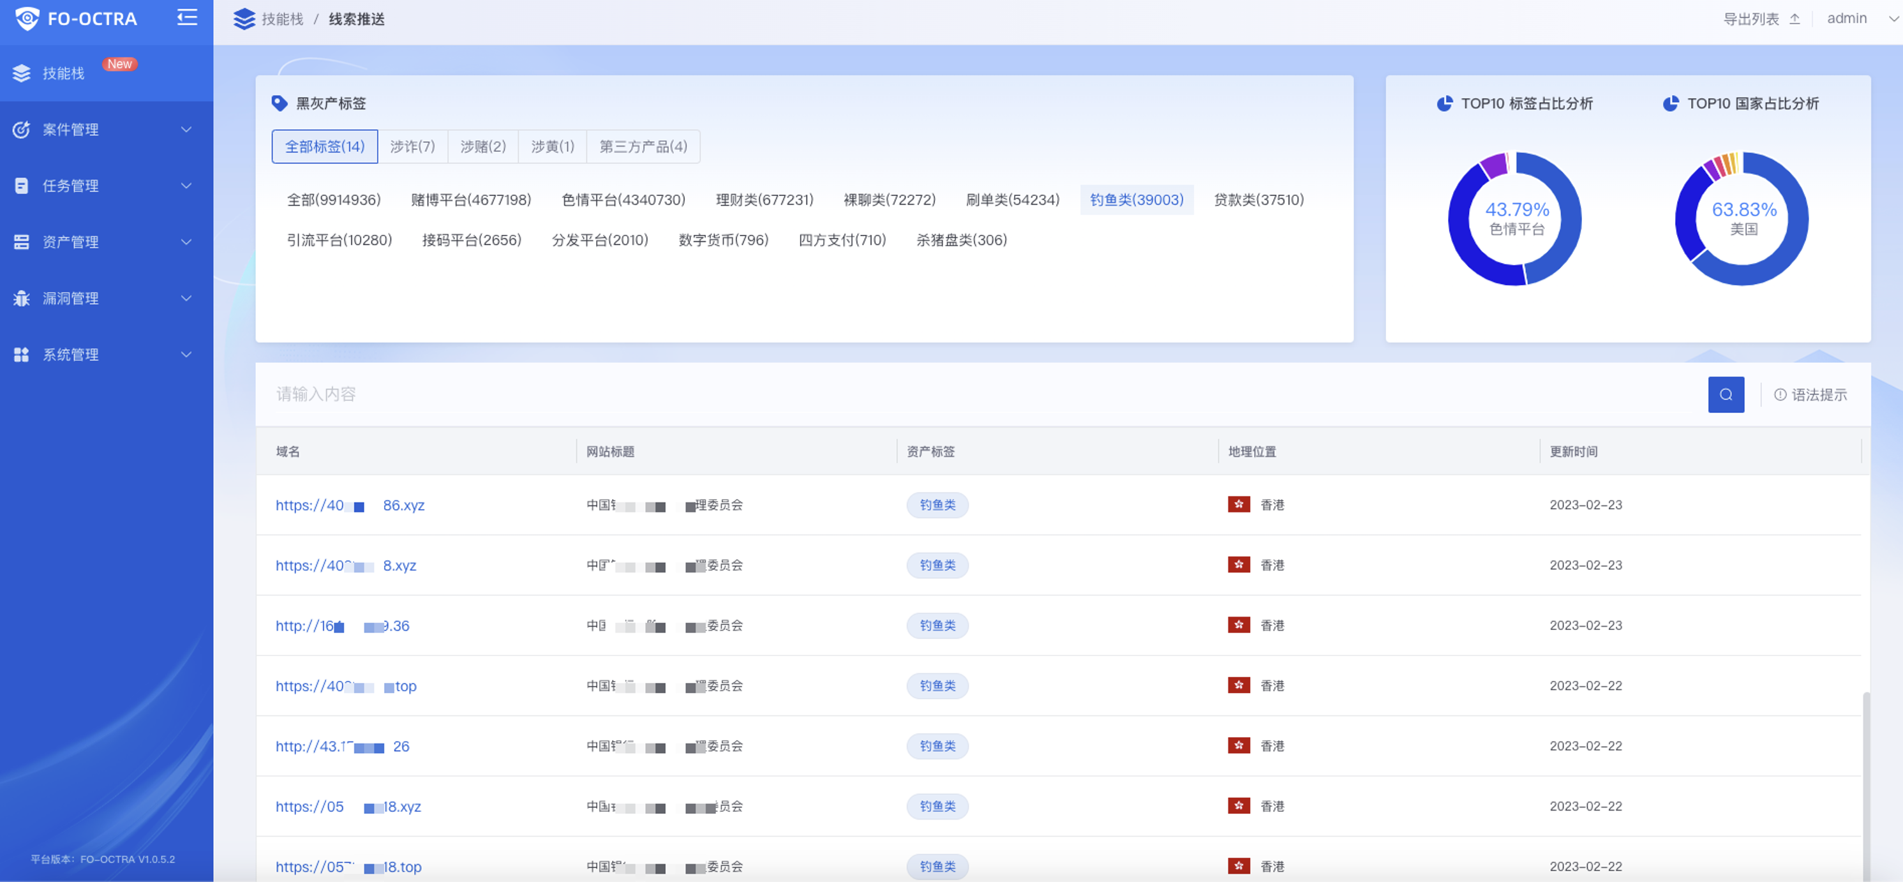The image size is (1903, 882).
Task: Filter by 全部(9914936) tag
Action: 334,200
